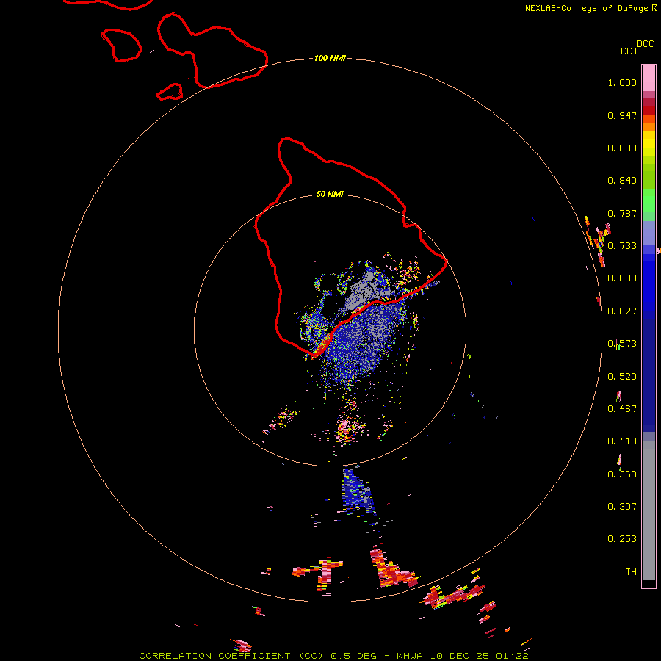Select the 0.840 scale value
Screen dimensions: 661x661
[622, 181]
